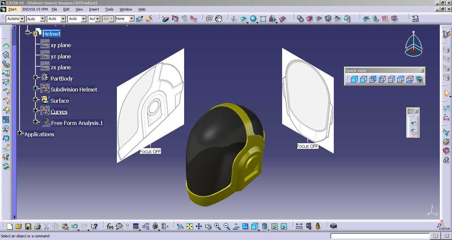Click the command input field at bottom right
This screenshot has height=240, width=452.
click(x=380, y=236)
